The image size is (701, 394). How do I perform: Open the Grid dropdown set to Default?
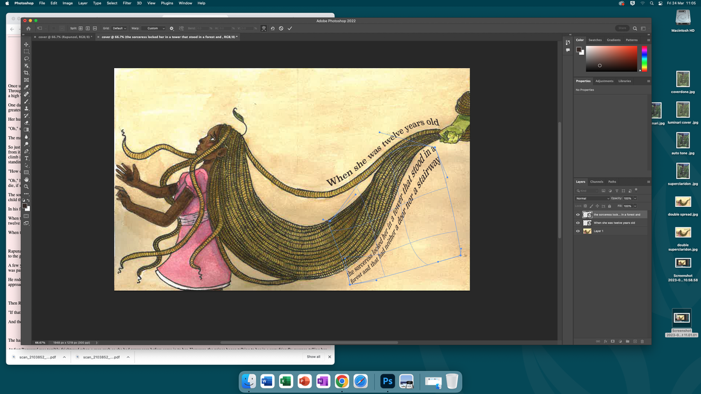[x=119, y=28]
